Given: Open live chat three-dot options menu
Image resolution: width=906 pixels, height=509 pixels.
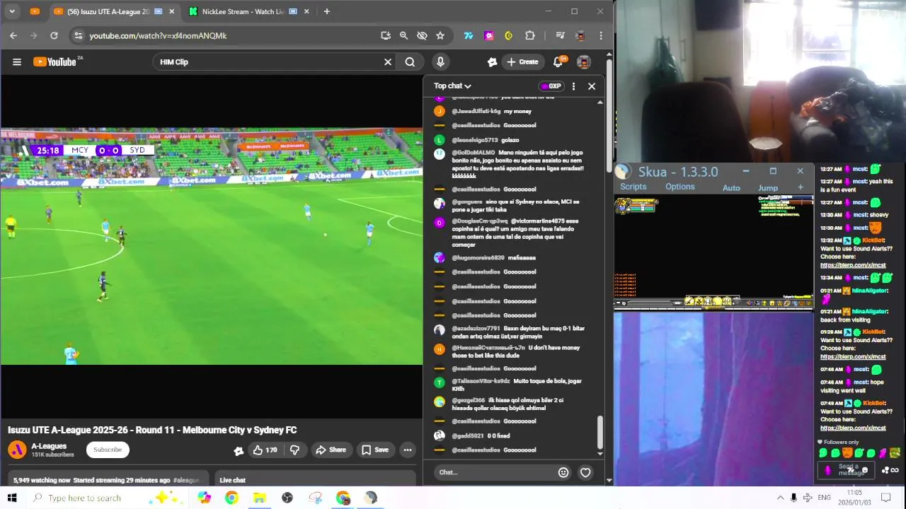Looking at the screenshot, I should (x=573, y=86).
